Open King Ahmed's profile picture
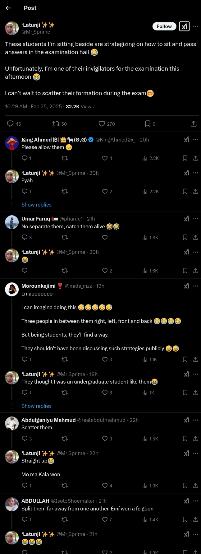 (12, 143)
